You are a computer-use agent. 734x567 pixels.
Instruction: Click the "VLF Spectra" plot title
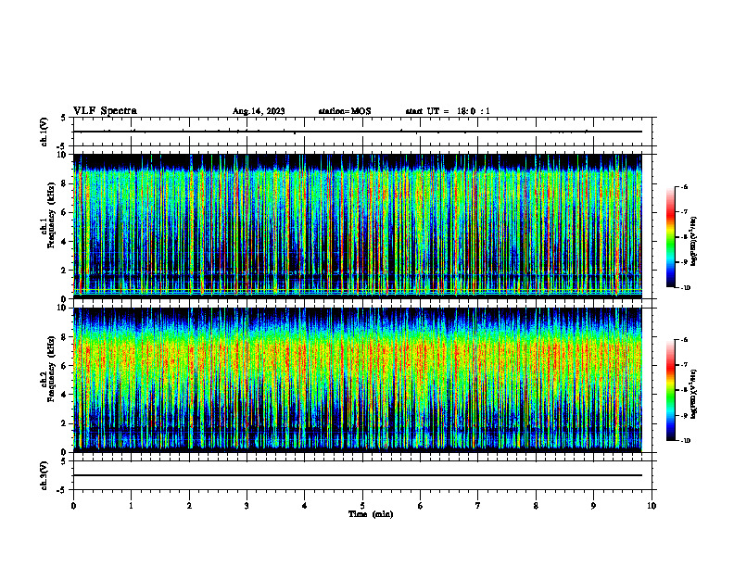[x=105, y=110]
